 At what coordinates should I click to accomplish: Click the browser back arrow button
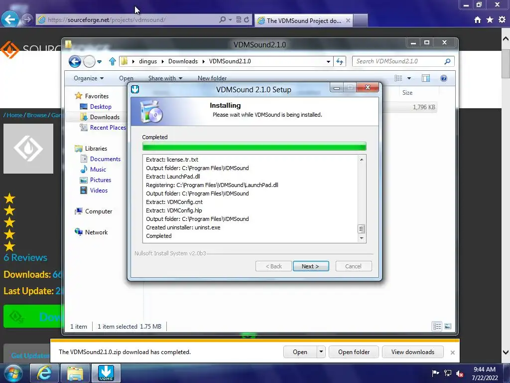(9, 19)
